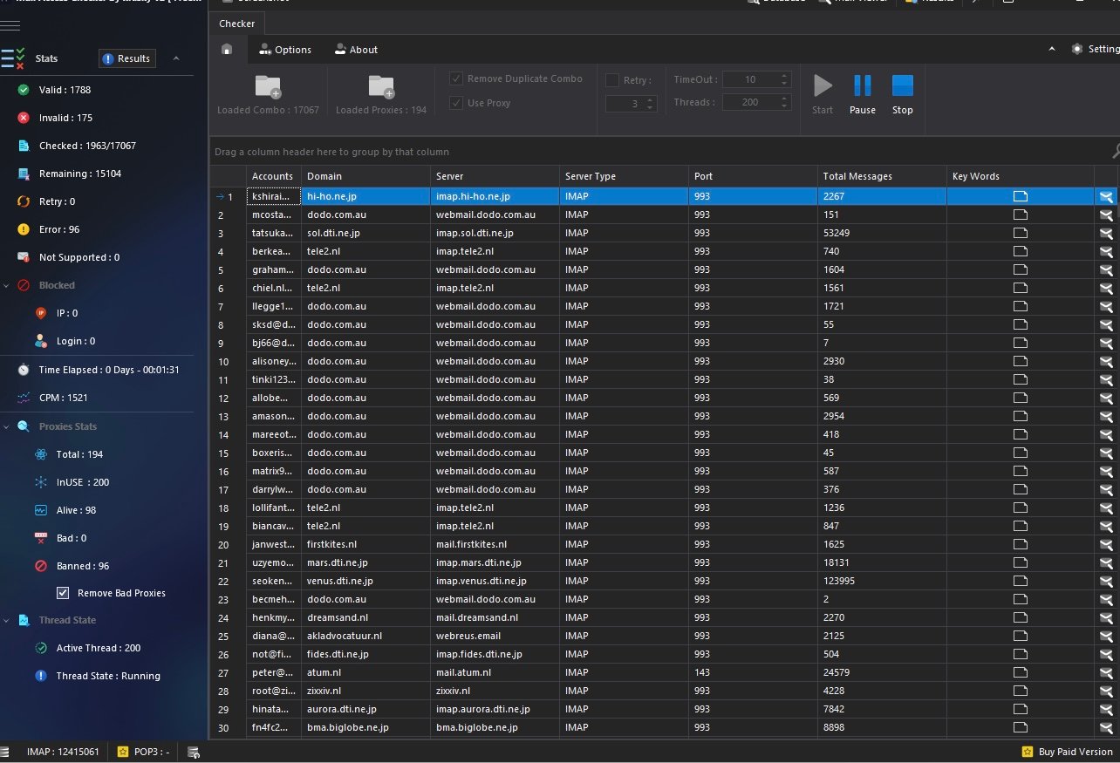The width and height of the screenshot is (1120, 763).
Task: Click the Not Supported mail icon
Action: click(24, 257)
